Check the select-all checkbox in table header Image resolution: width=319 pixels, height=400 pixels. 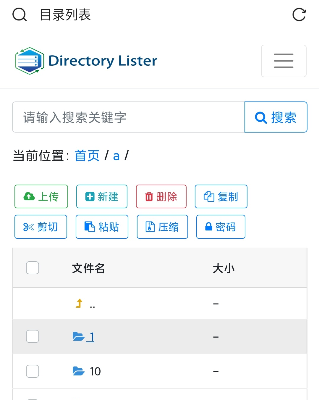pos(32,268)
